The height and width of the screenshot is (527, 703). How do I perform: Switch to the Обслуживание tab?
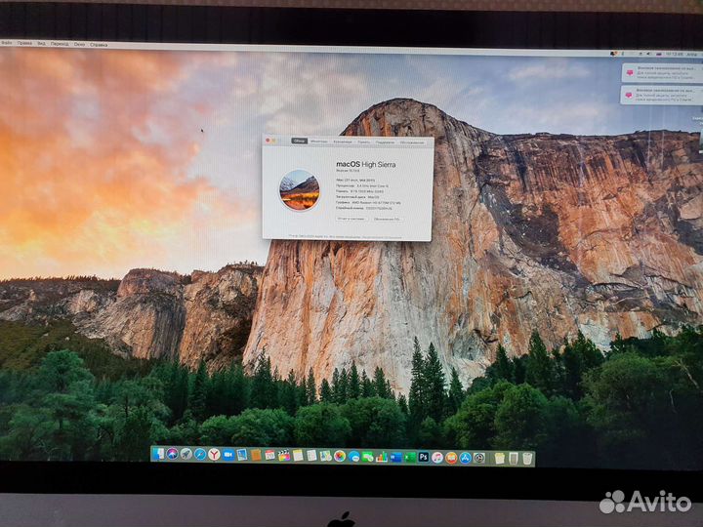click(412, 142)
